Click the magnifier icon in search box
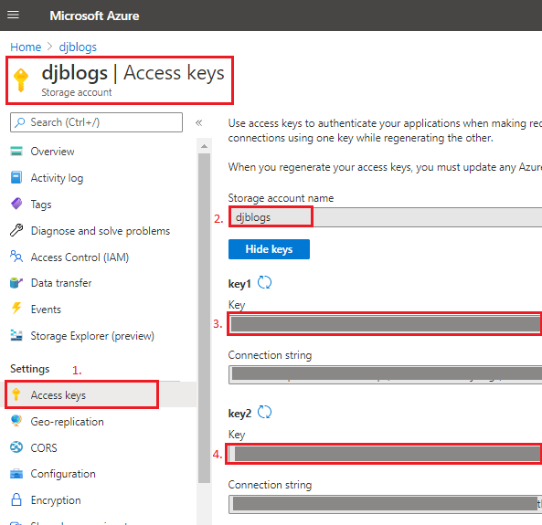This screenshot has width=542, height=525. click(20, 122)
